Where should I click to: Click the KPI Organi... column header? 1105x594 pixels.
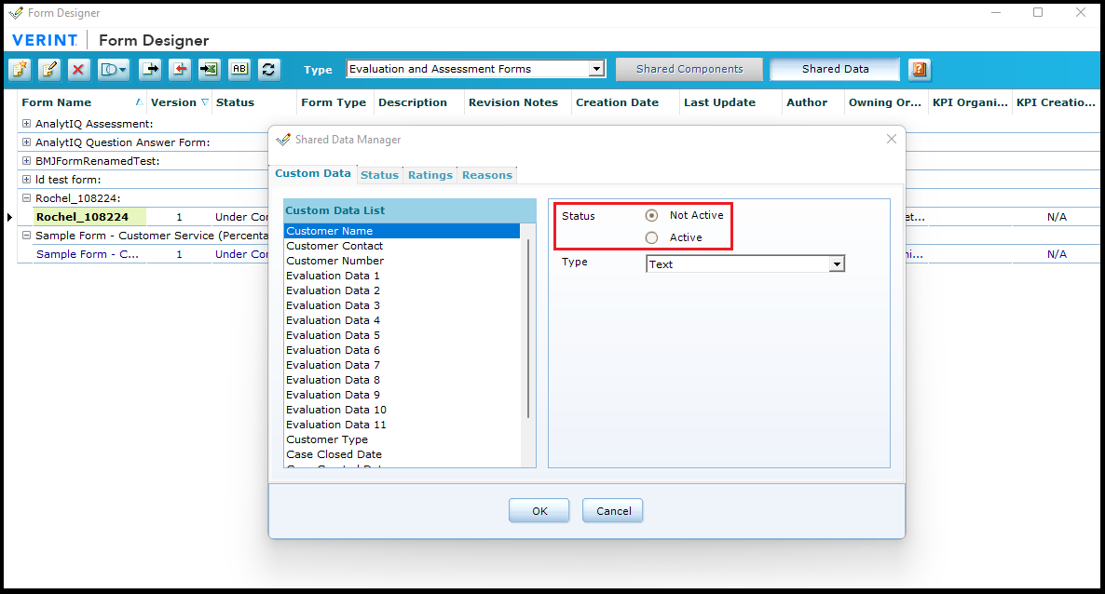[x=971, y=102]
